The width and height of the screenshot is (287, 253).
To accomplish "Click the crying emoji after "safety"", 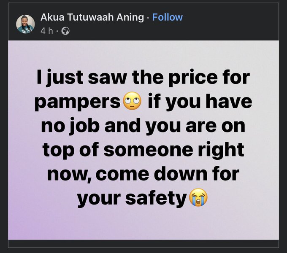I will [x=198, y=198].
